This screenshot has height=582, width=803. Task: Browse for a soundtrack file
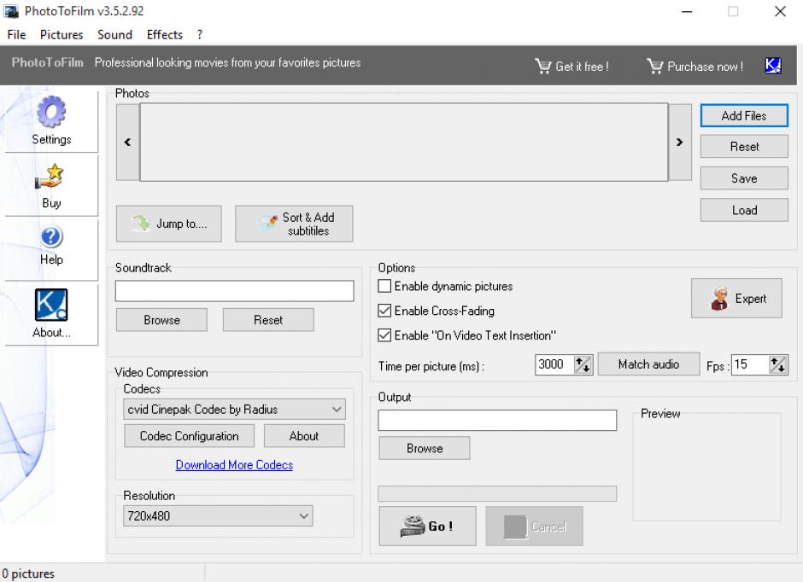(x=161, y=320)
